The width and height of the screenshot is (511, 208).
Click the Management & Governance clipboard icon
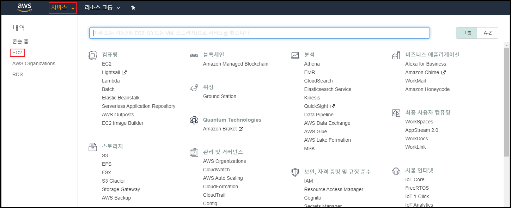tap(194, 153)
